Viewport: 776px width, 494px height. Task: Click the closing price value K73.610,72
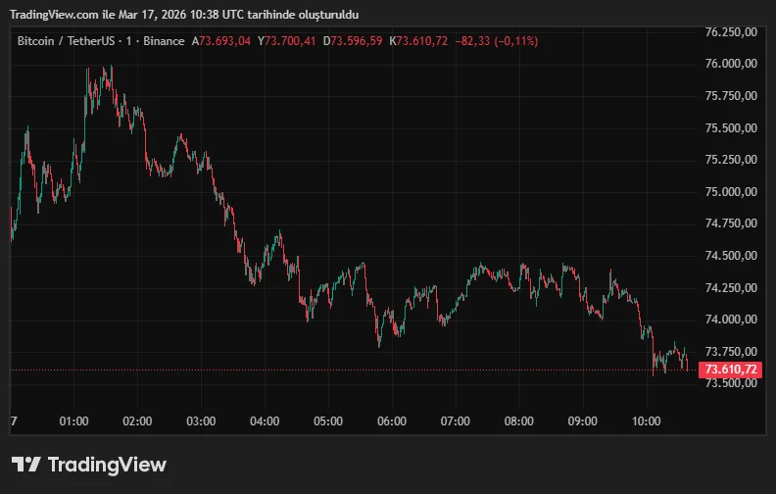point(418,41)
